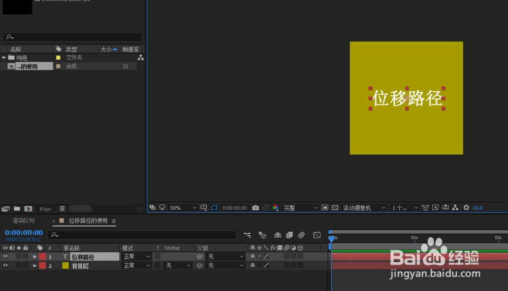Select the 位移路径的使用 timeline tab

tap(88, 221)
